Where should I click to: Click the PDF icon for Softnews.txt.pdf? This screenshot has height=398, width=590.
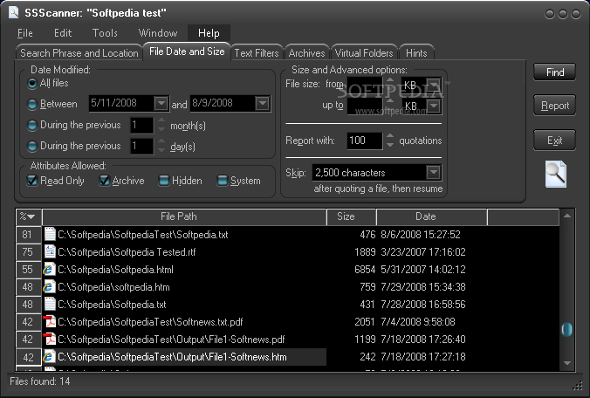[49, 322]
